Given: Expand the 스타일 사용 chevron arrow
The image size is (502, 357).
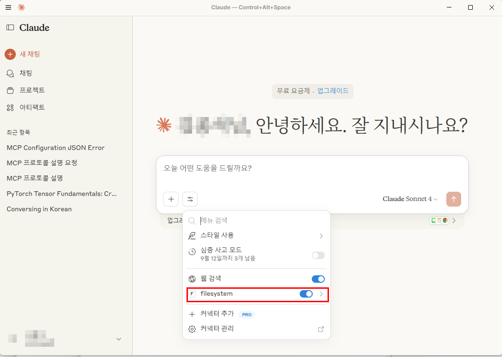Looking at the screenshot, I should click(x=321, y=236).
